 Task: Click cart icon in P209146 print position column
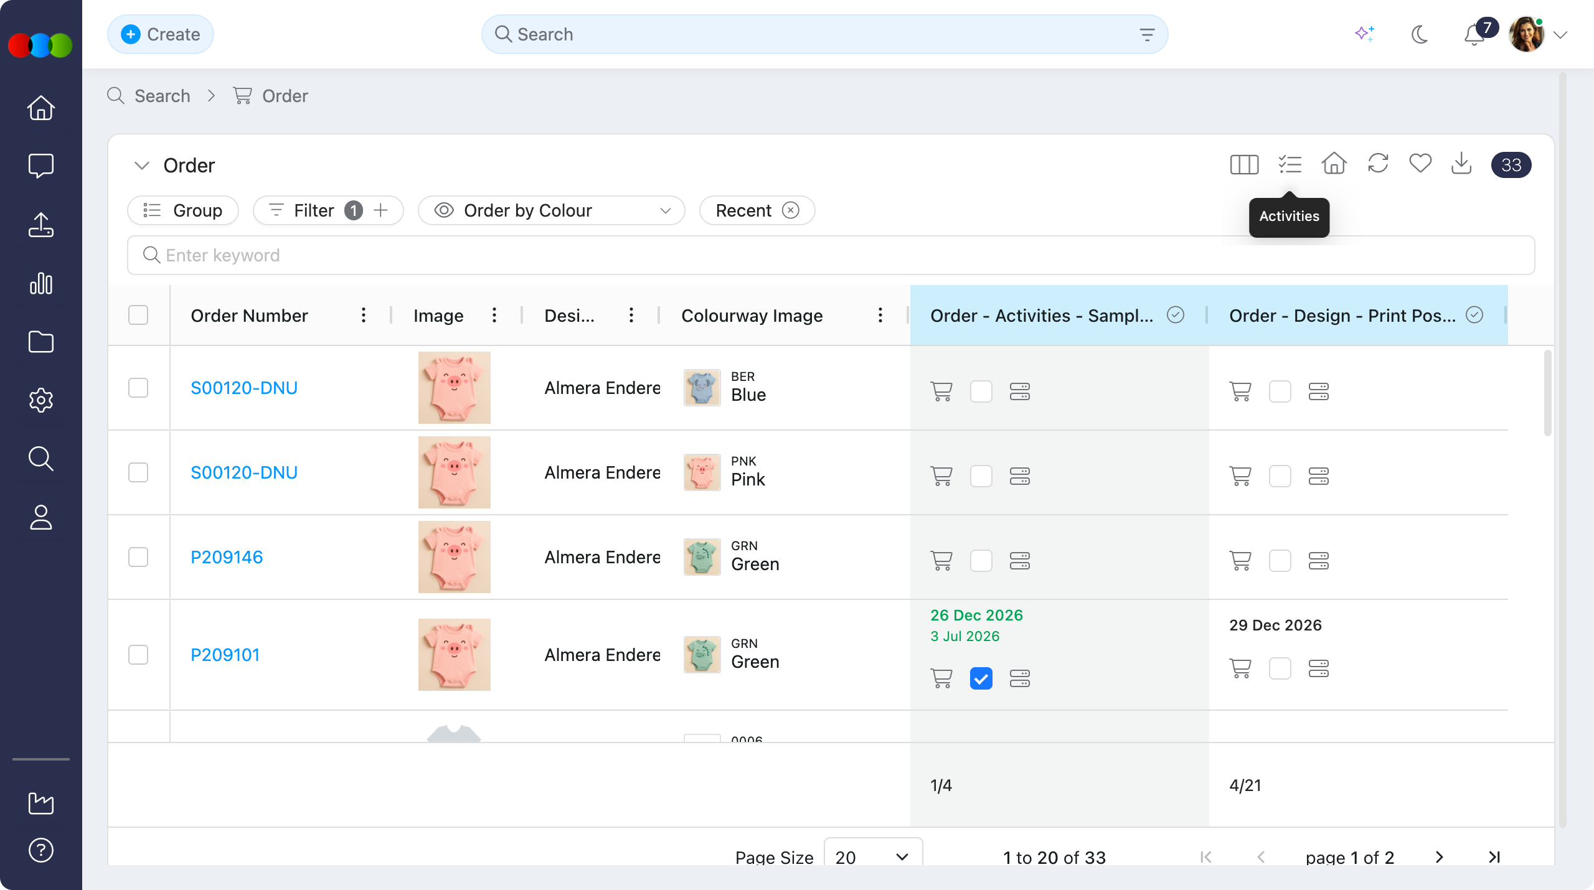[x=1240, y=561]
